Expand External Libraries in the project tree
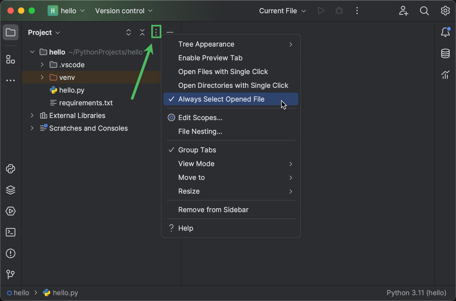456x301 pixels. click(32, 115)
